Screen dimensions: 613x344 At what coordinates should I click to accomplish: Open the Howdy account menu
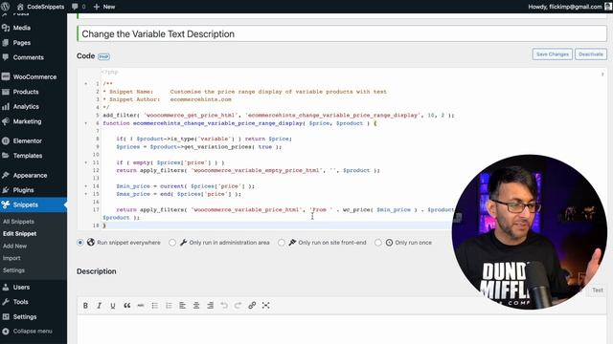pyautogui.click(x=569, y=7)
